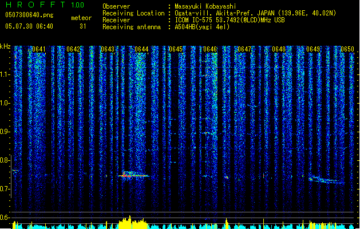Click the strong red meteor echo below 0644
The height and width of the screenshot is (229, 360).
pyautogui.click(x=133, y=175)
